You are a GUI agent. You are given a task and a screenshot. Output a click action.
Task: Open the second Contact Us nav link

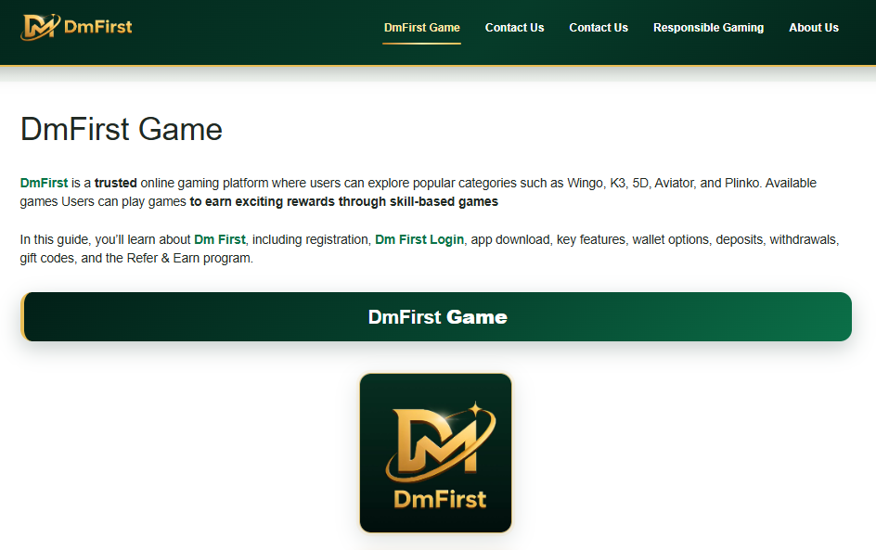pyautogui.click(x=599, y=27)
